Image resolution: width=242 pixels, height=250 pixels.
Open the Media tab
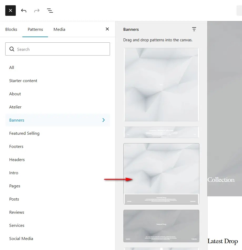click(59, 29)
